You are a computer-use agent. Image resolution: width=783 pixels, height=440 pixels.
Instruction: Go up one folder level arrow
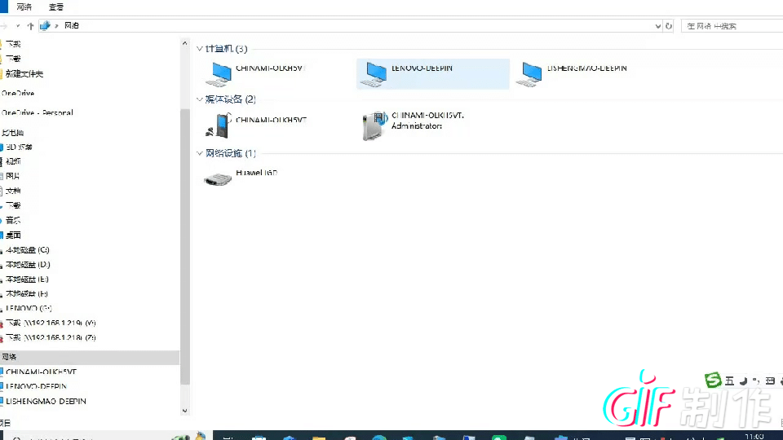pos(30,26)
